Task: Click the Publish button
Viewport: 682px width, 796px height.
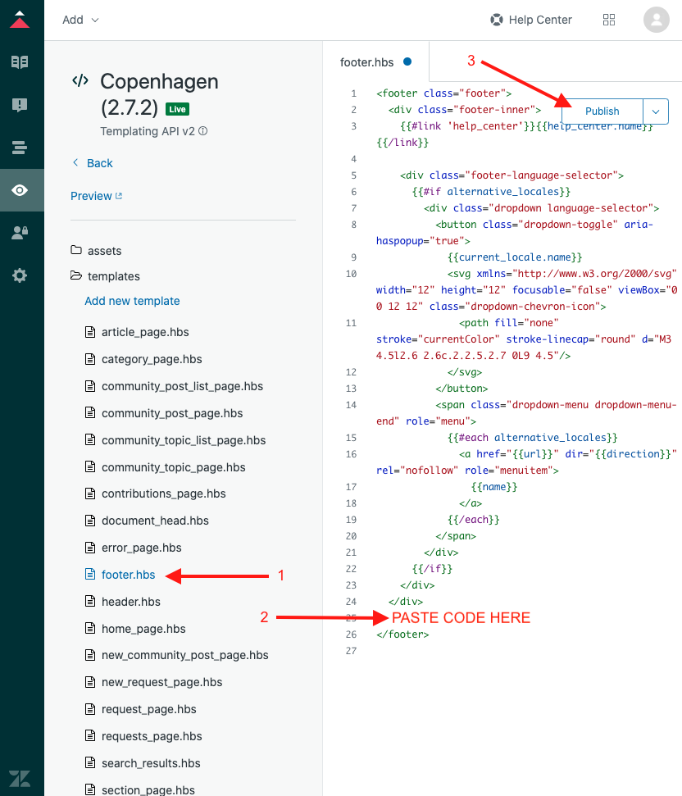Action: coord(602,111)
